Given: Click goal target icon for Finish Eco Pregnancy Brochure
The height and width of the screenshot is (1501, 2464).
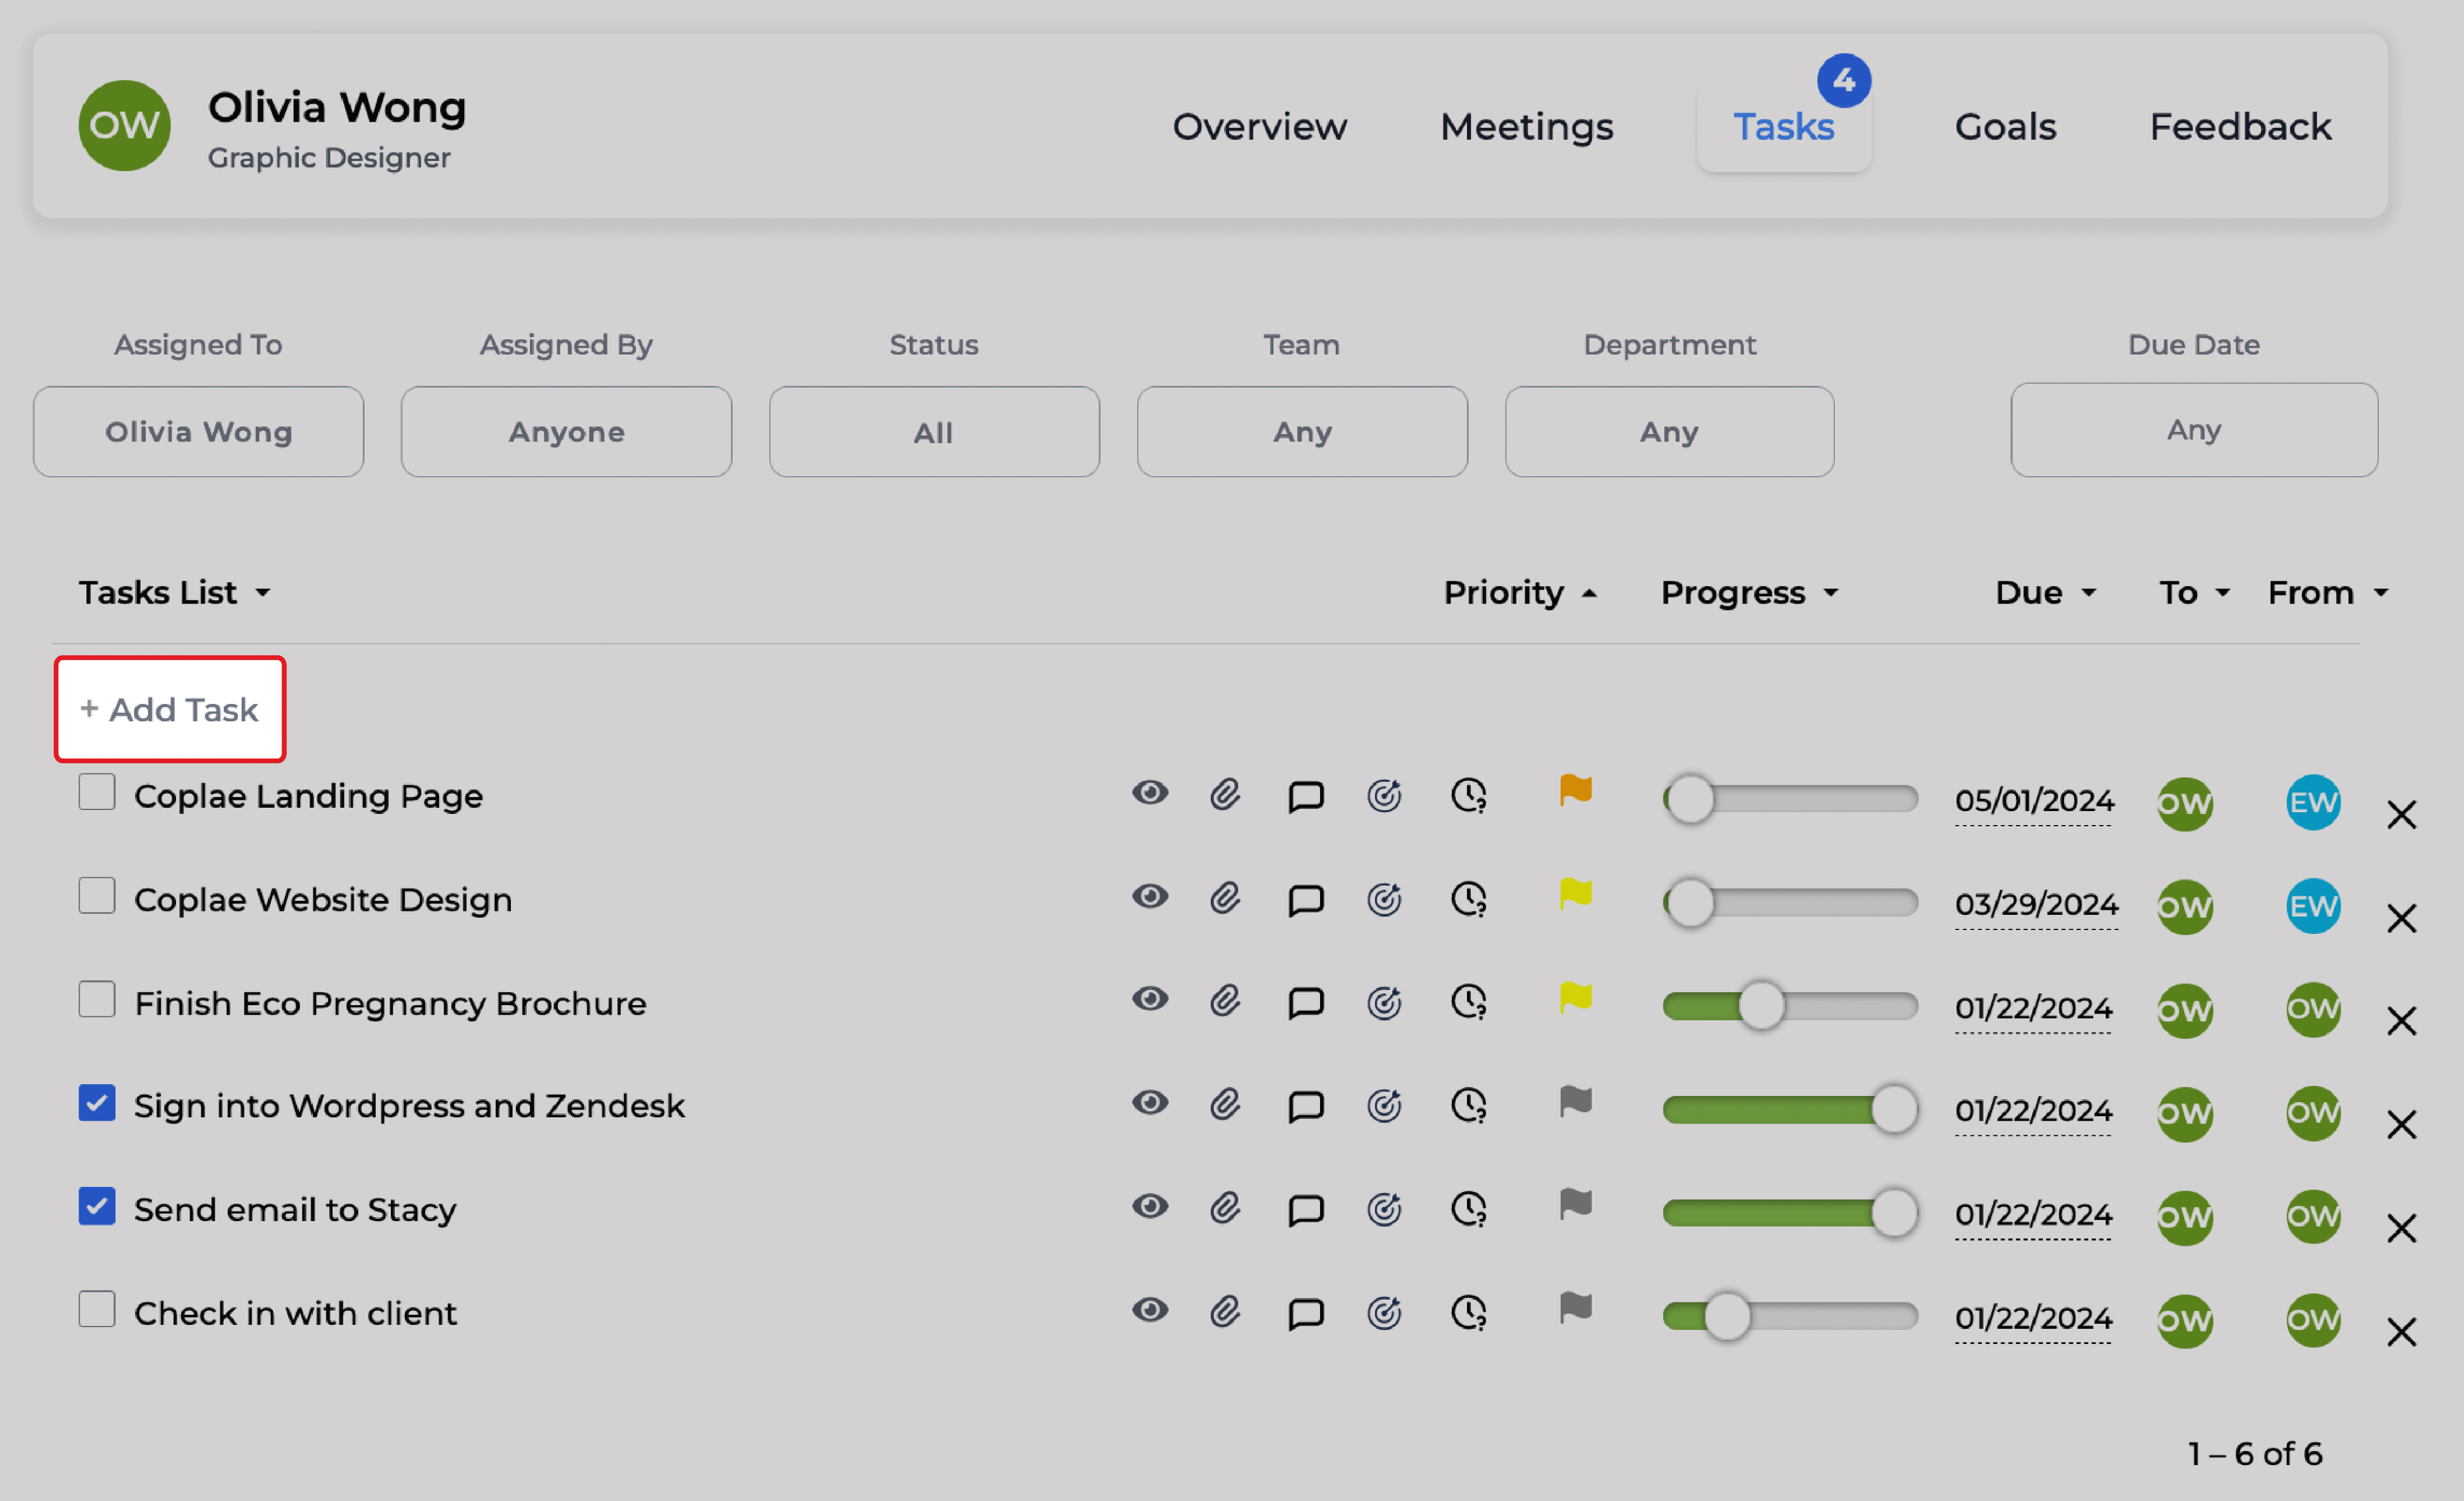Looking at the screenshot, I should (x=1384, y=1003).
